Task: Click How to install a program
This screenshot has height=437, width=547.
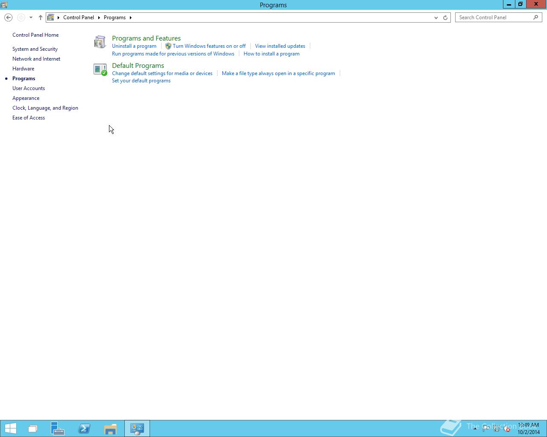Action: 271,54
